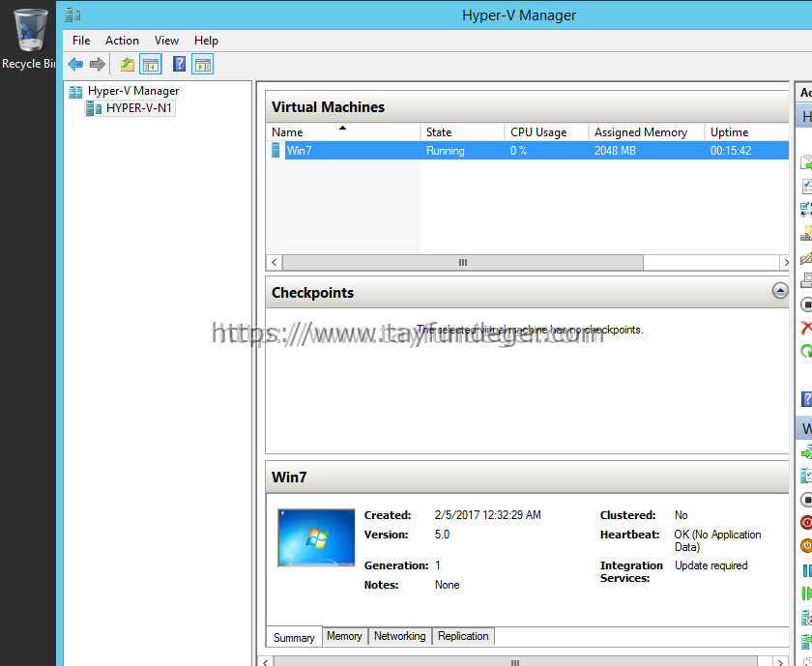Click the Inspect Disk icon
Viewport: 812px width, 666px height.
pos(806,280)
